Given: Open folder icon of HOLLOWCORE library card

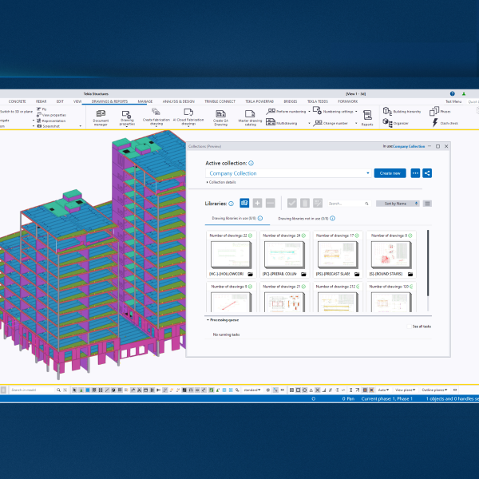Looking at the screenshot, I should point(250,274).
